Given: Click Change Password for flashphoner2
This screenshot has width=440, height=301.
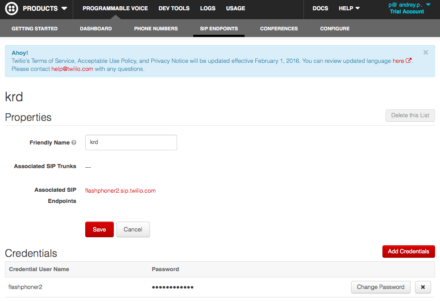Looking at the screenshot, I should click(x=381, y=287).
